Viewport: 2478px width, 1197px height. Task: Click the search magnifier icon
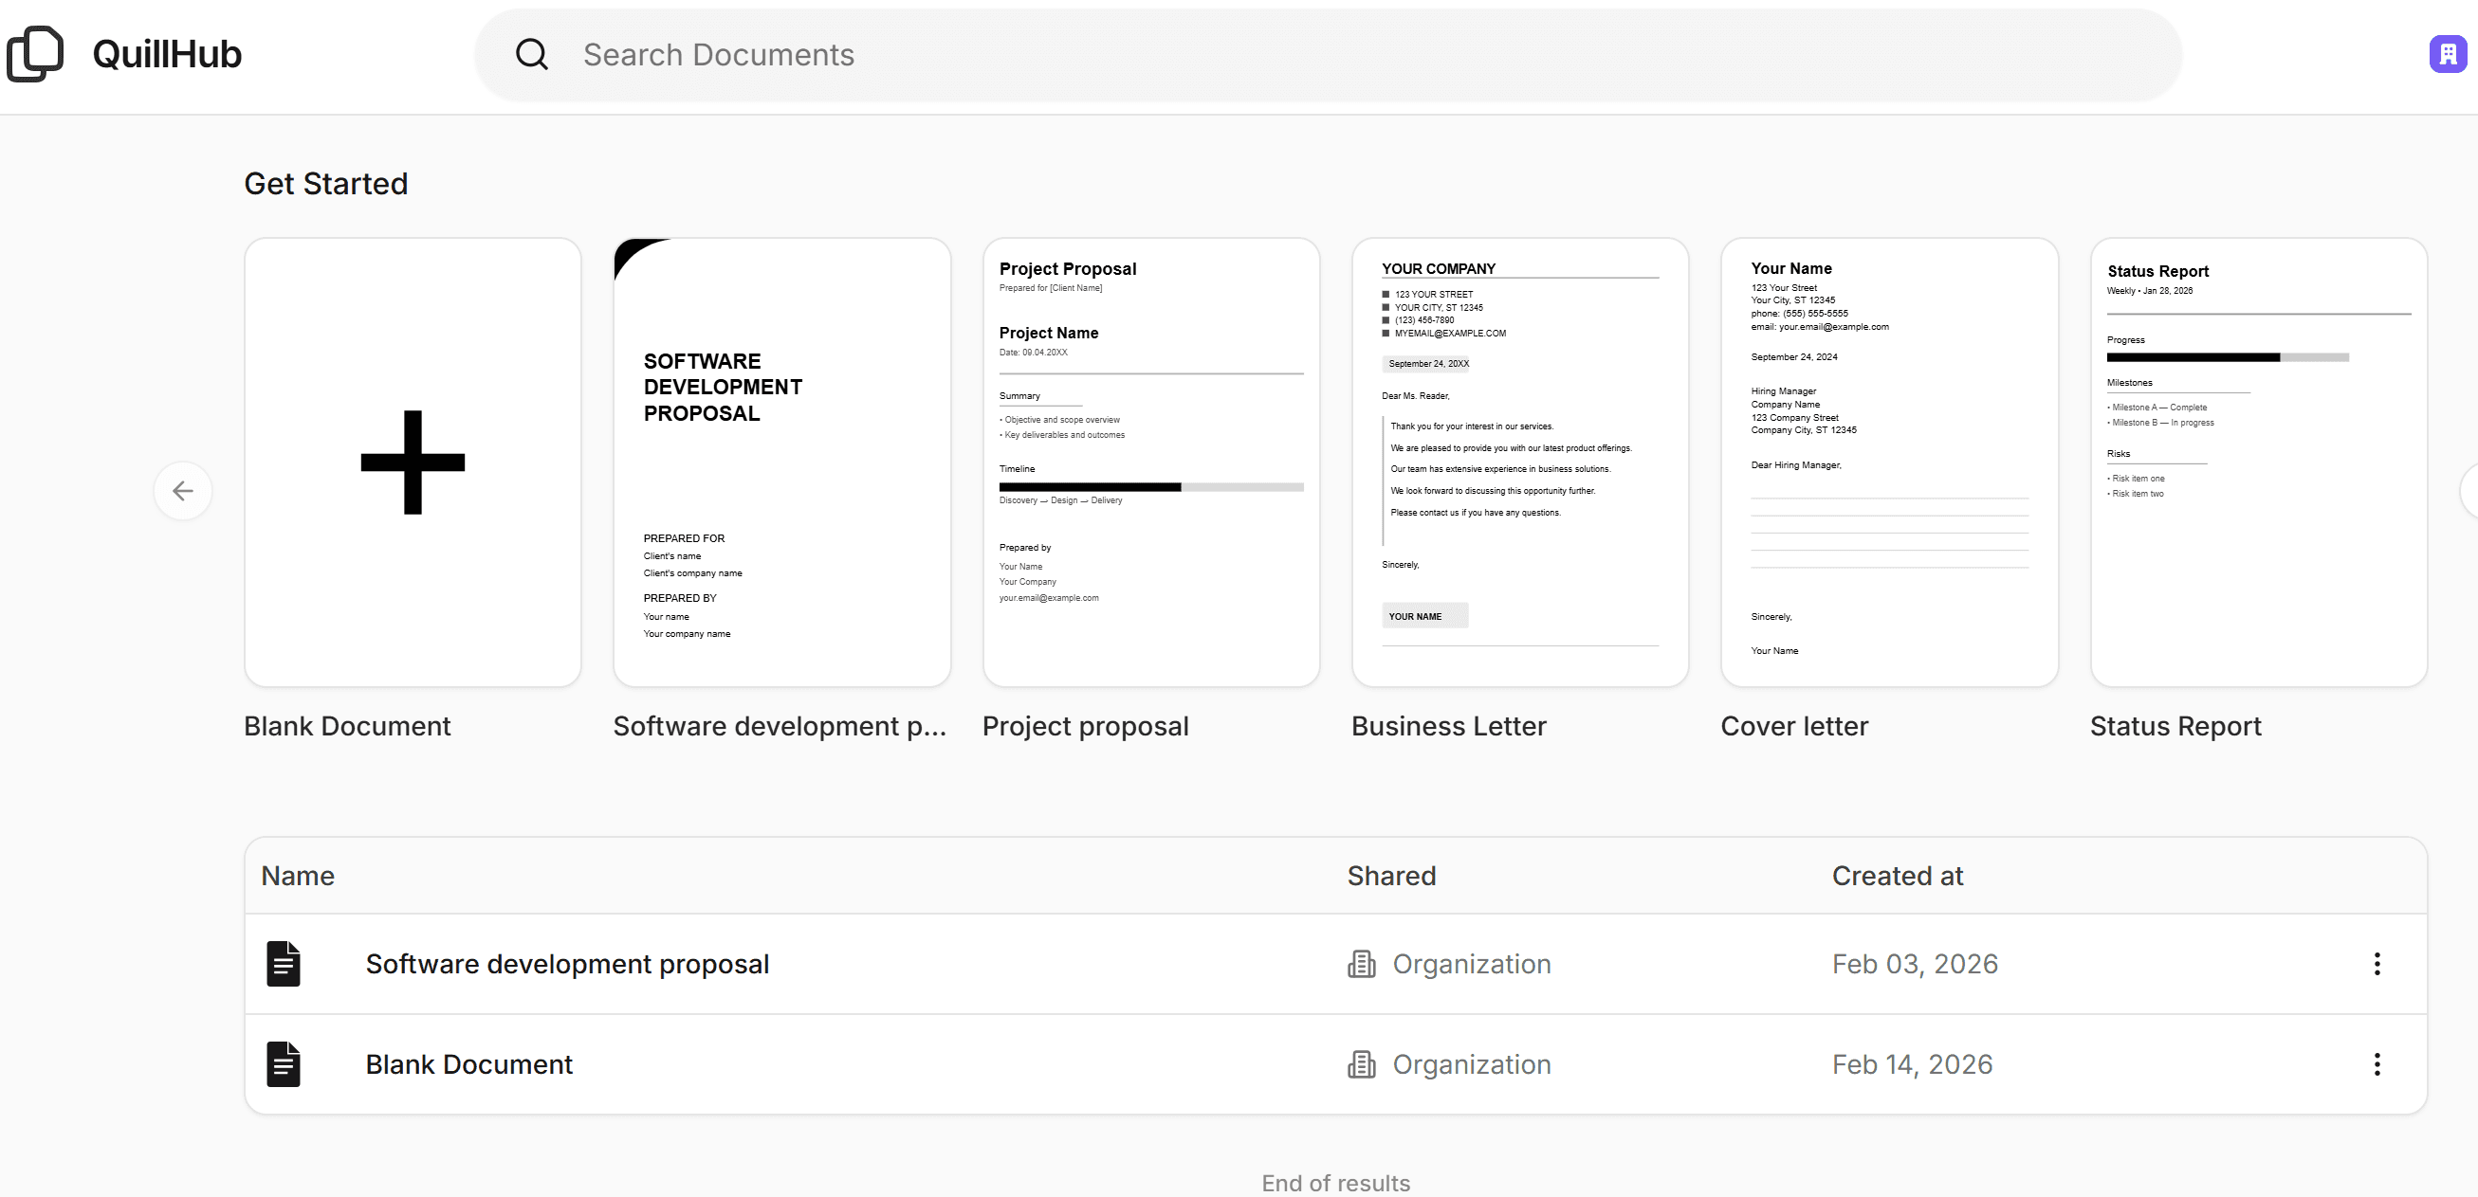[x=532, y=55]
